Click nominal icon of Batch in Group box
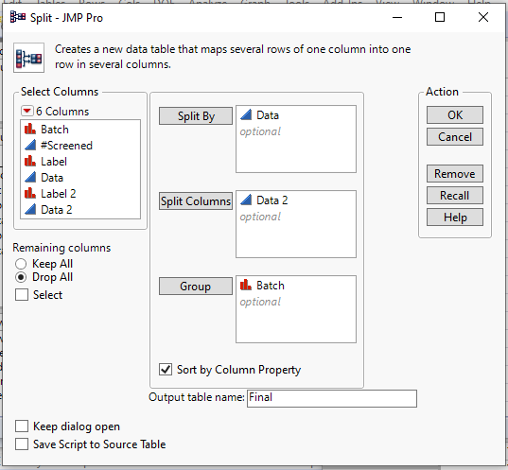Screen dimensions: 508x470 [246, 285]
